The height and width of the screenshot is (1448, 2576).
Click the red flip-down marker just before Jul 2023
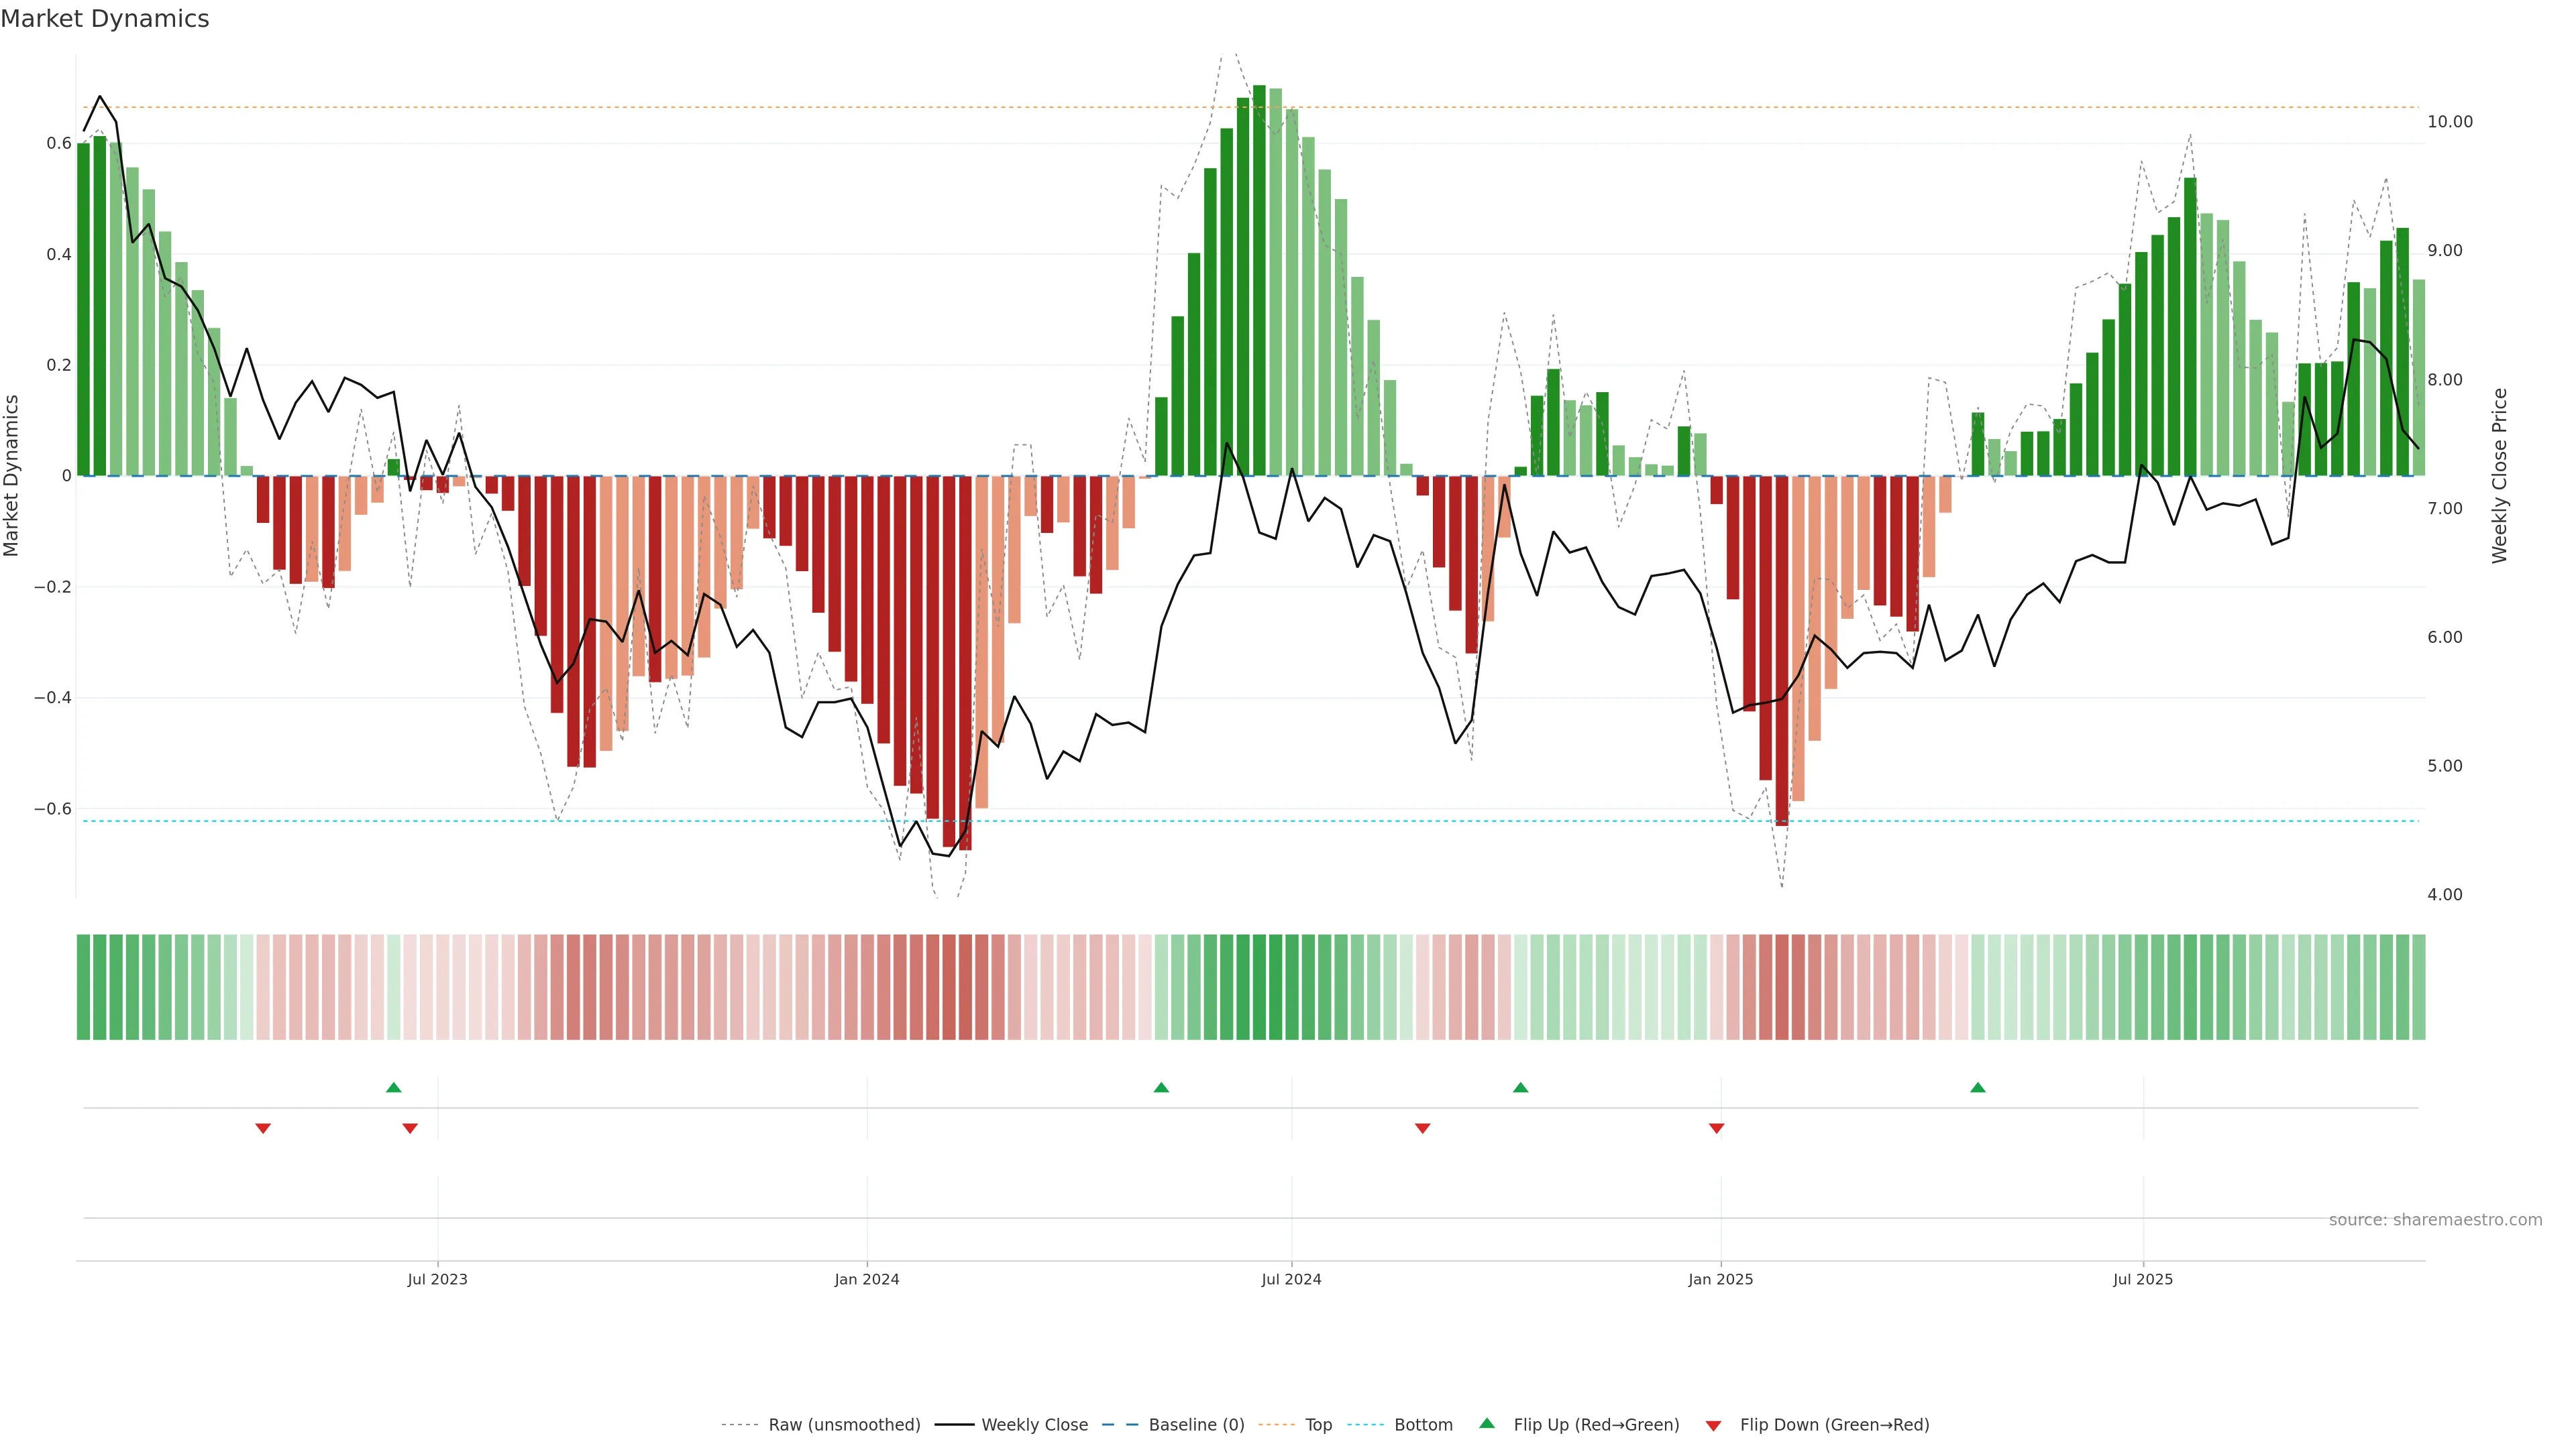(410, 1128)
